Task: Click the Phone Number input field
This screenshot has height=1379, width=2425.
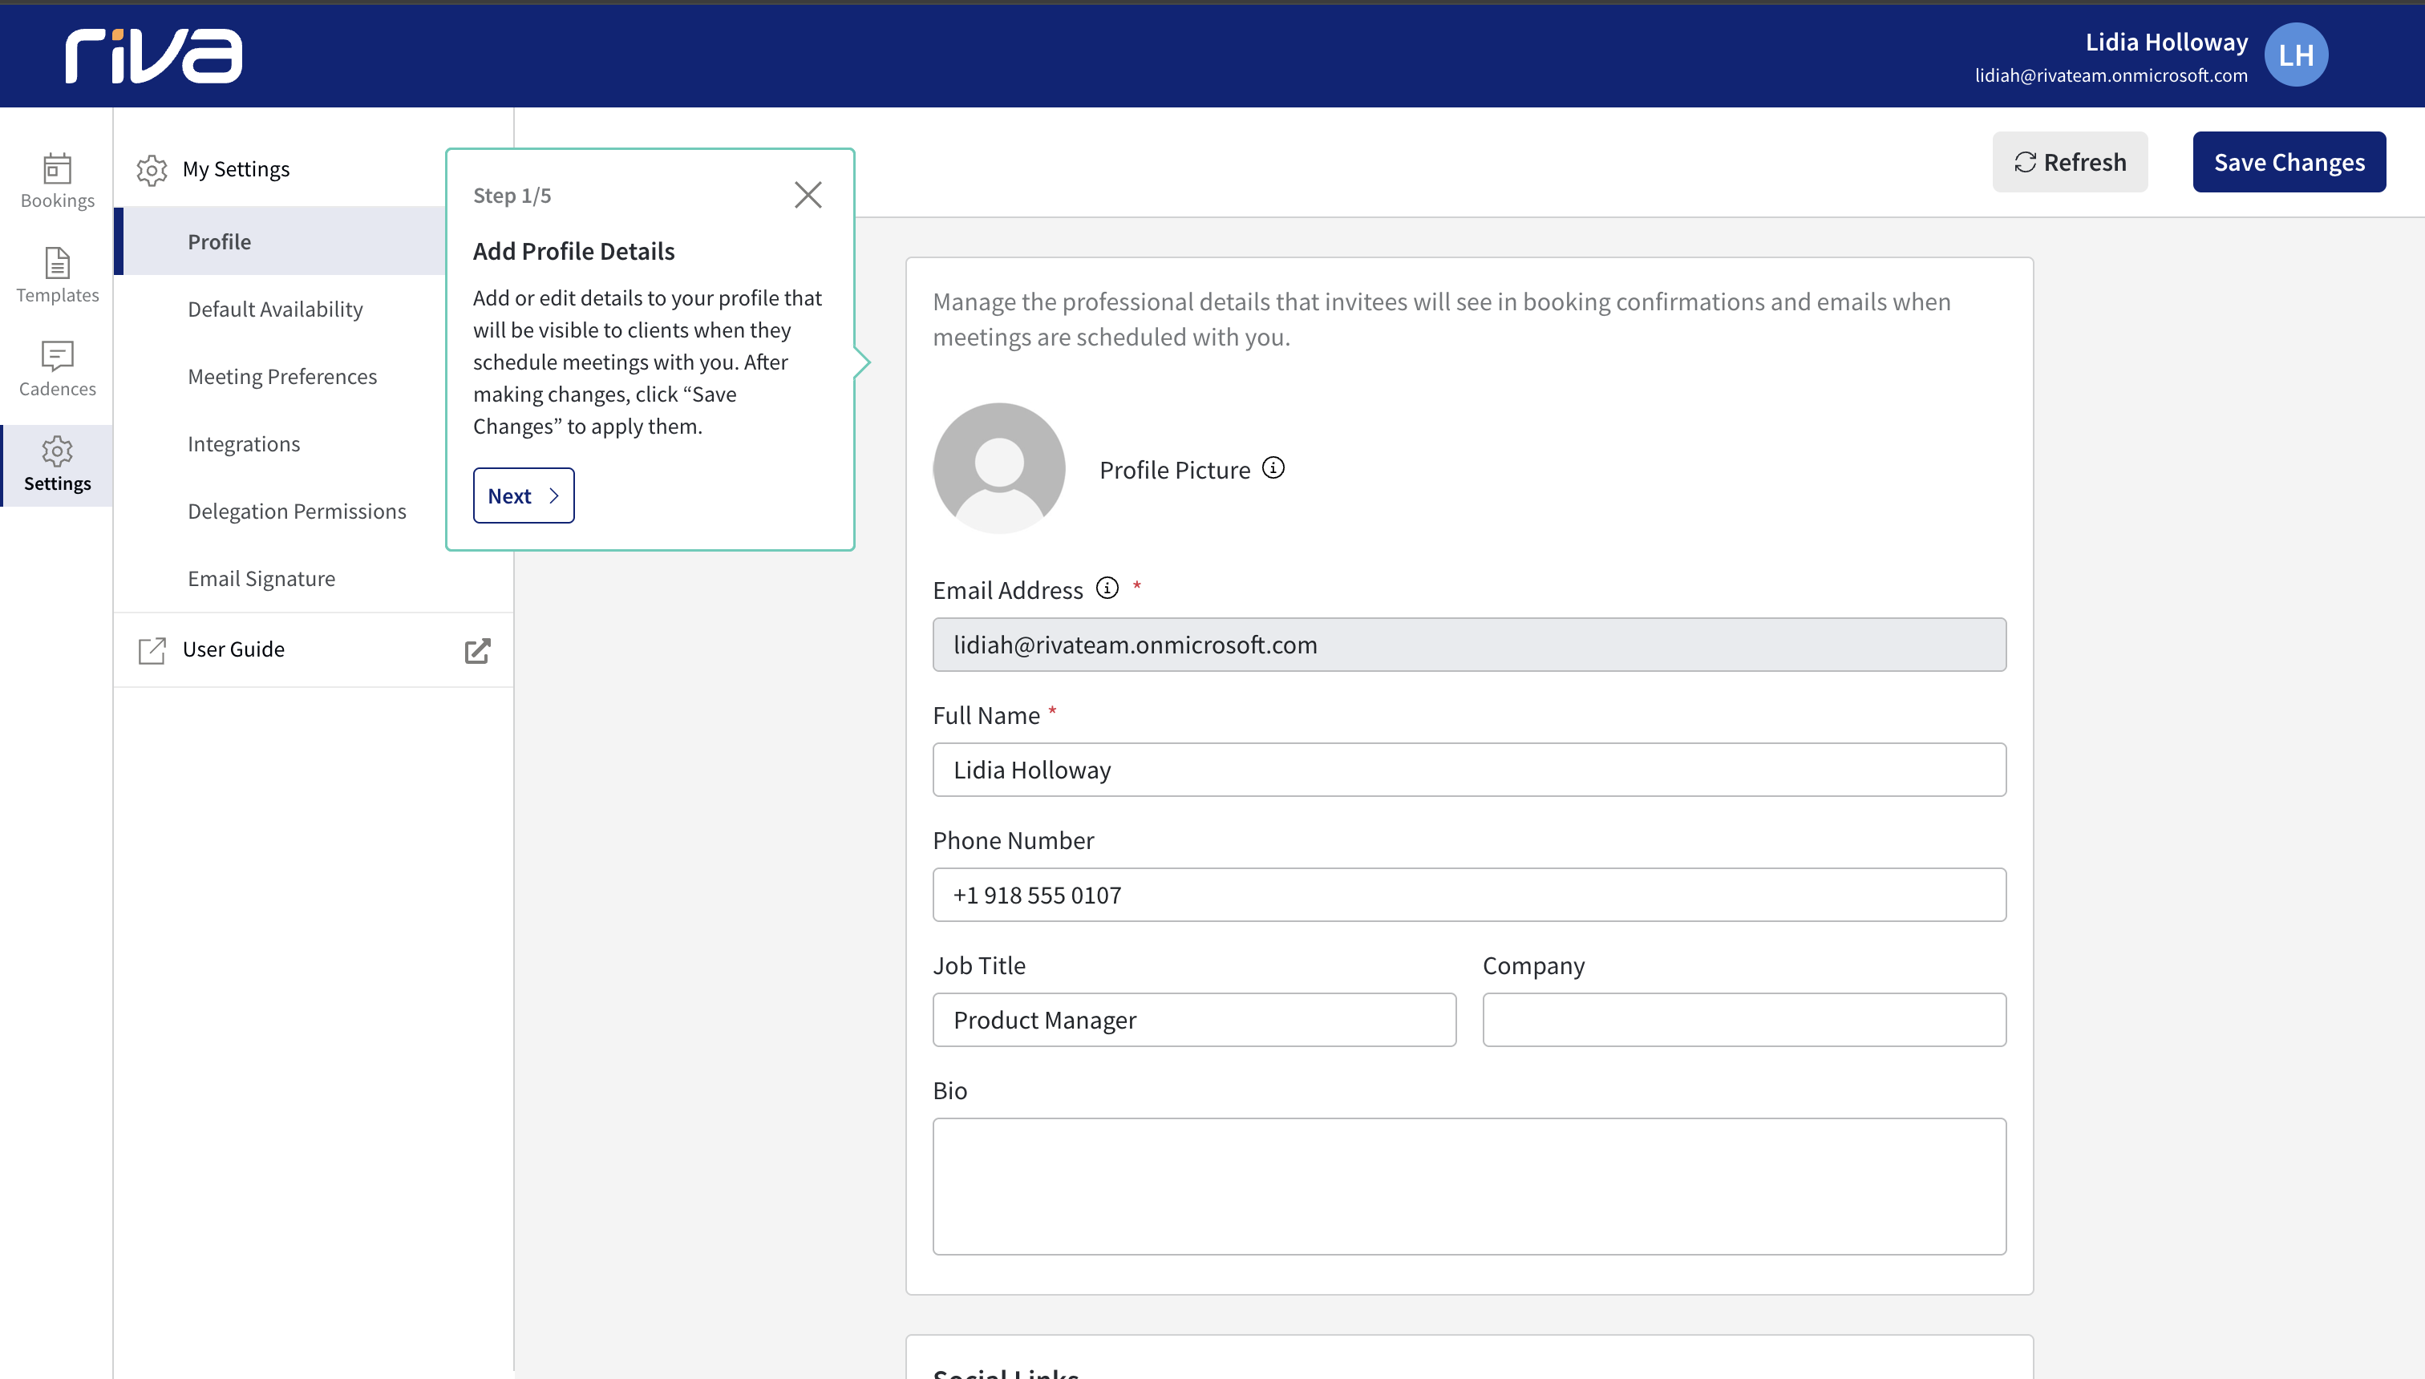Action: click(x=1469, y=895)
